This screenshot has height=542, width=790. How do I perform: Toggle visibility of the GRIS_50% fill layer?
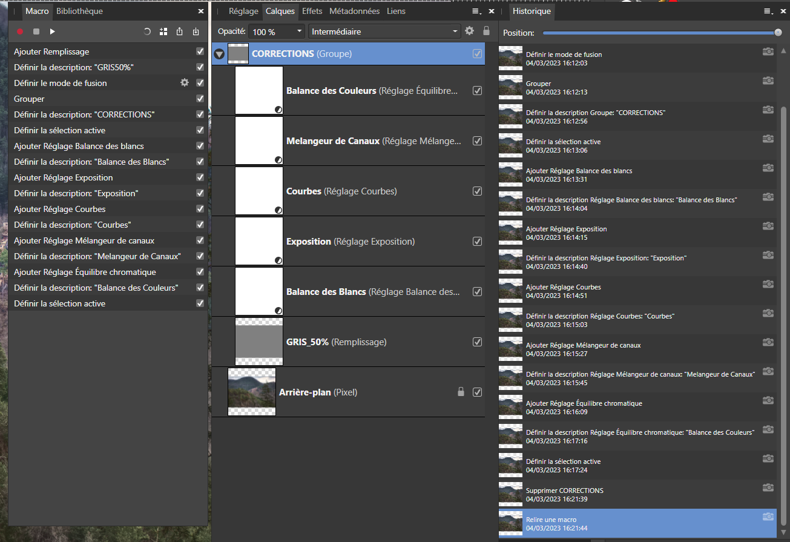(477, 342)
